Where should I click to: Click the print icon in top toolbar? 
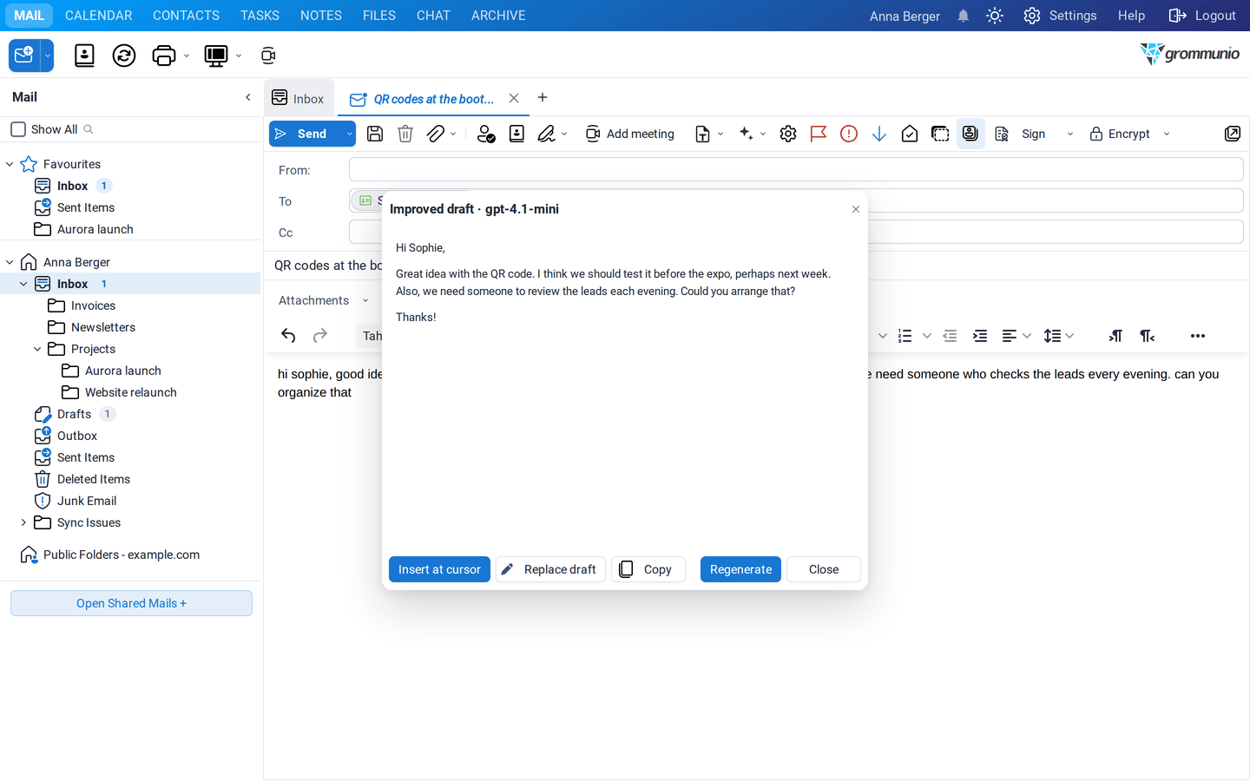click(x=163, y=56)
